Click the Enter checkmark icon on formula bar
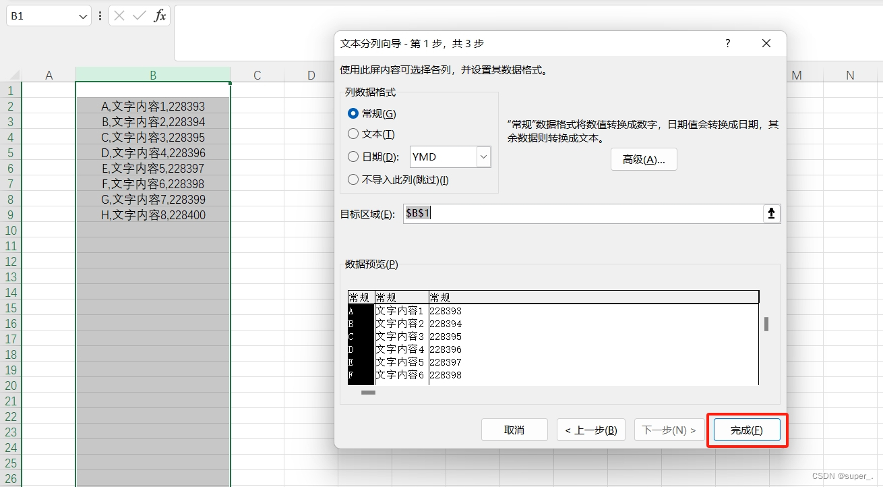This screenshot has height=487, width=883. click(140, 16)
